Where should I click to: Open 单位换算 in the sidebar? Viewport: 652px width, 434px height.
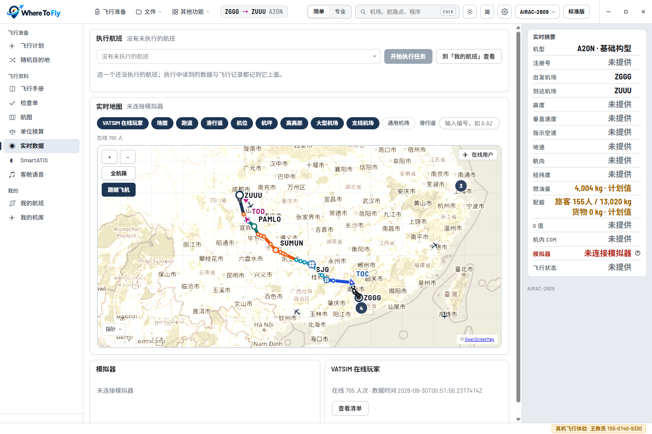(x=41, y=132)
